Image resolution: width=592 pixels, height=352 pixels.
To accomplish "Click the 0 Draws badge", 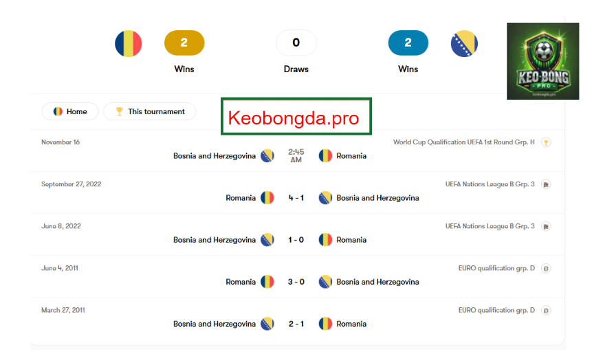I will pyautogui.click(x=296, y=43).
